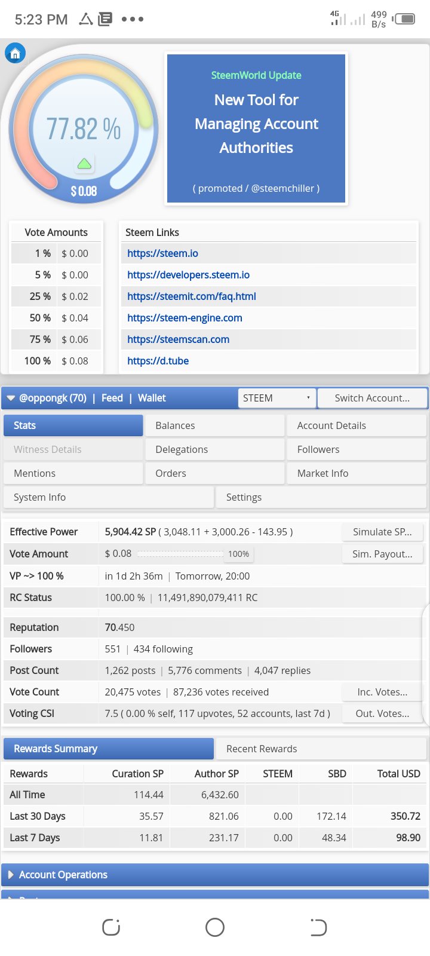Open the Settings tab
The height and width of the screenshot is (956, 430).
pos(321,497)
